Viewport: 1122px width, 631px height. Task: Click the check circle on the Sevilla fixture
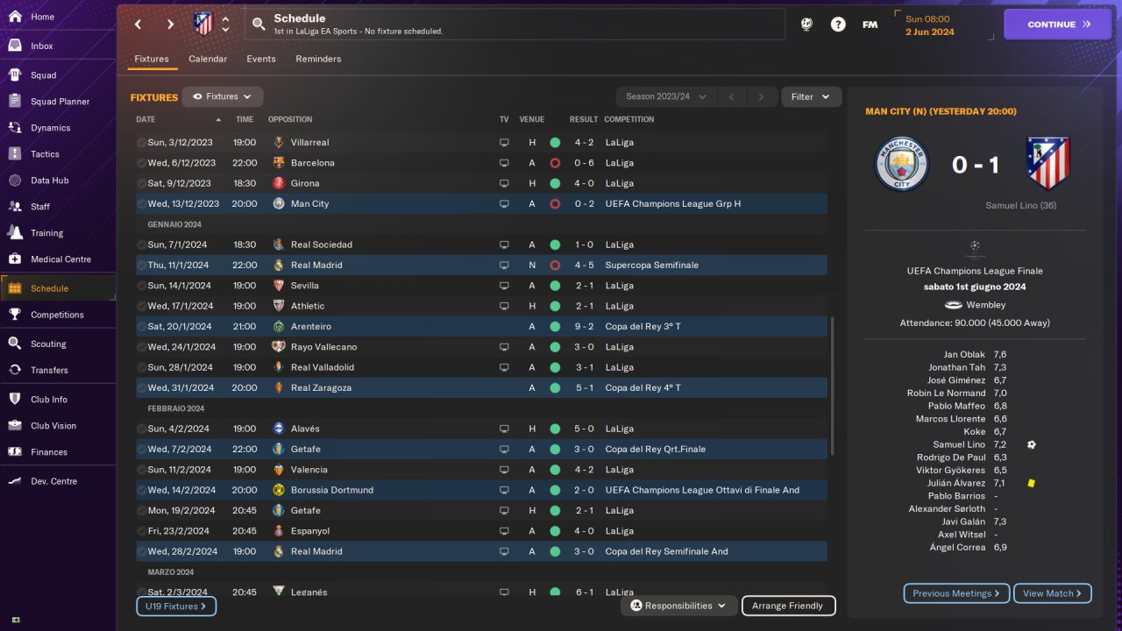point(141,286)
